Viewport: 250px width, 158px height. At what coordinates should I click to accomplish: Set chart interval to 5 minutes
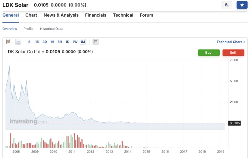click(29, 42)
